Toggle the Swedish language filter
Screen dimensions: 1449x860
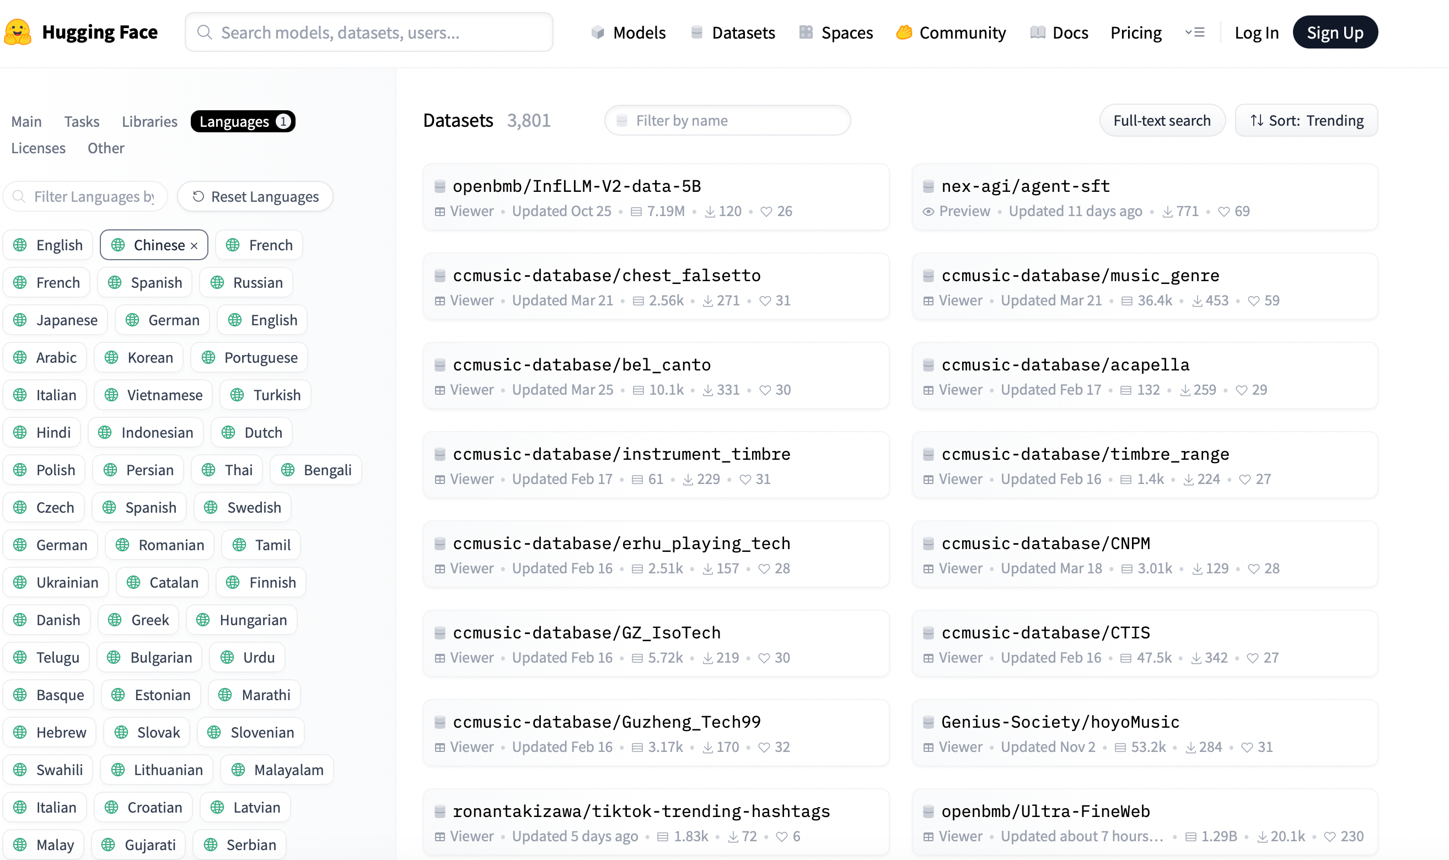coord(243,508)
